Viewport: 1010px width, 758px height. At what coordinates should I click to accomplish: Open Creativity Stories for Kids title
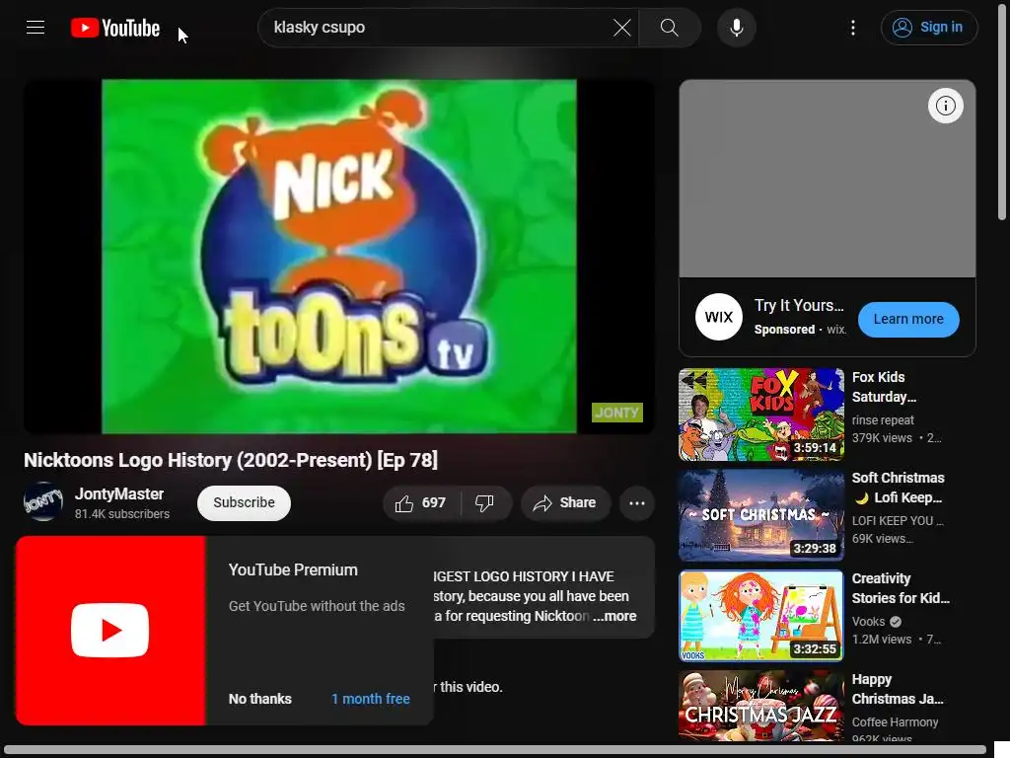(901, 588)
